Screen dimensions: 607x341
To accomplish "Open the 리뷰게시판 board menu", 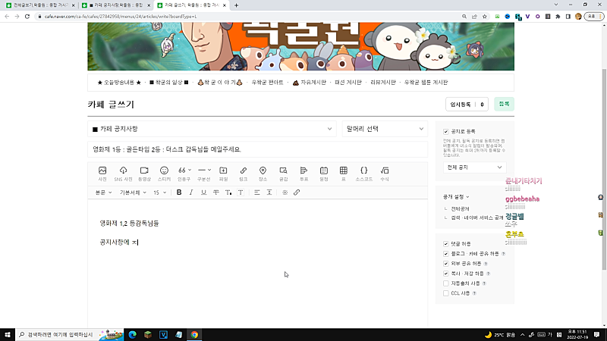I will point(383,83).
